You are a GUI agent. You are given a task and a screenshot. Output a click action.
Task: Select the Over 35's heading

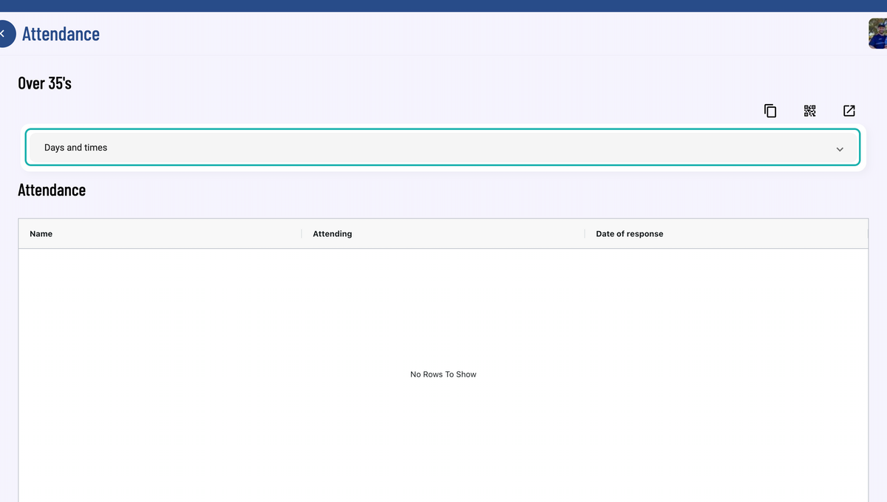pos(44,83)
